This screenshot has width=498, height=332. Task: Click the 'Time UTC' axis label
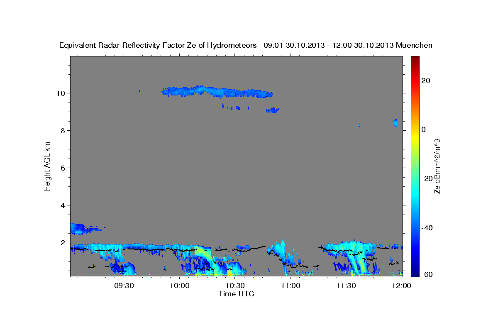(x=236, y=294)
